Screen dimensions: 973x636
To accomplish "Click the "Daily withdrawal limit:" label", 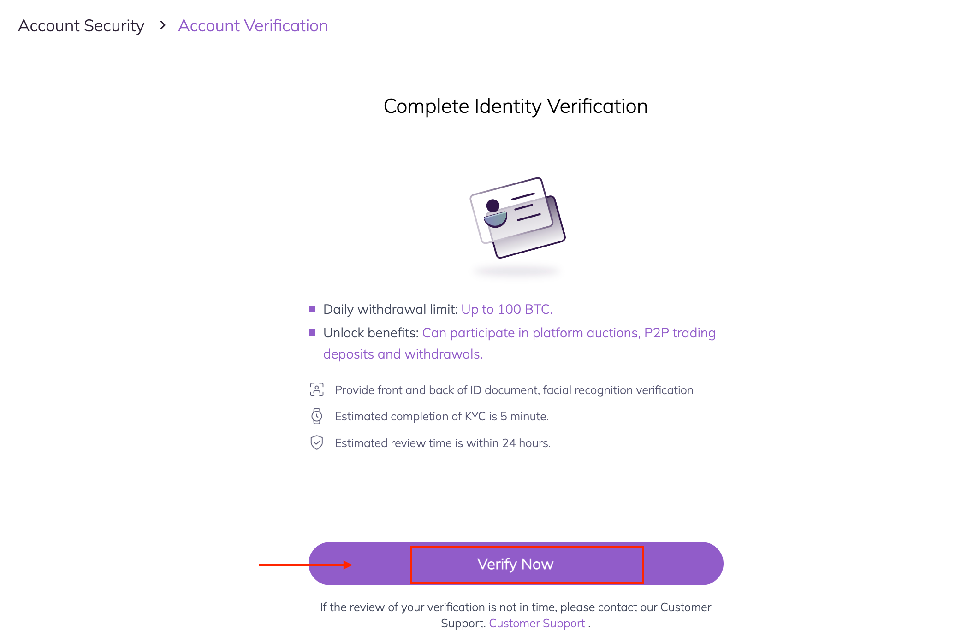I will pyautogui.click(x=391, y=309).
